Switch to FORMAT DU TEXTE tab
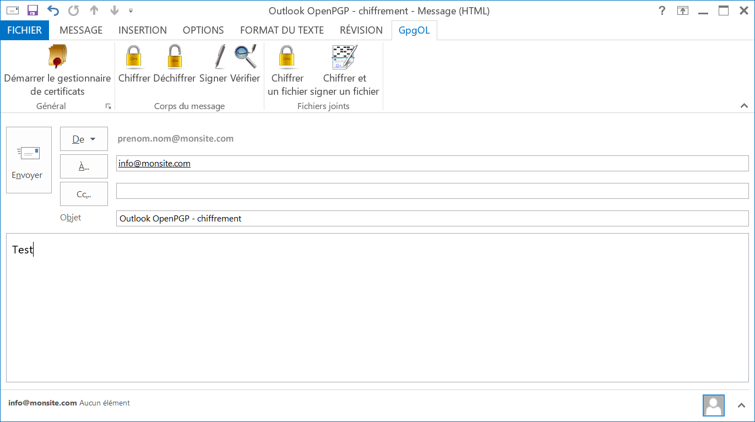 tap(282, 30)
